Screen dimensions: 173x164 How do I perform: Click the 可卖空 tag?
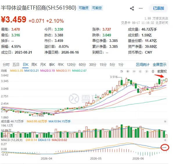pyautogui.click(x=97, y=8)
